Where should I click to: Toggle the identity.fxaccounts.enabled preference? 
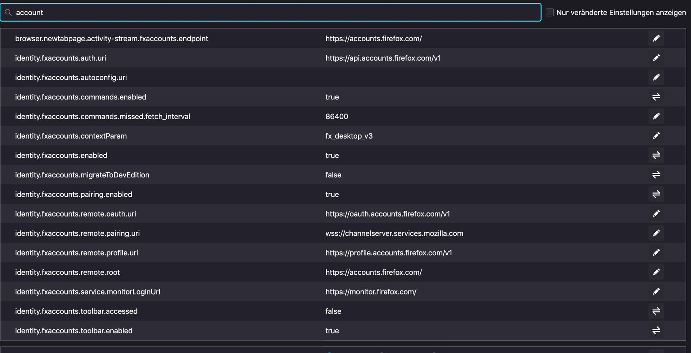point(656,155)
